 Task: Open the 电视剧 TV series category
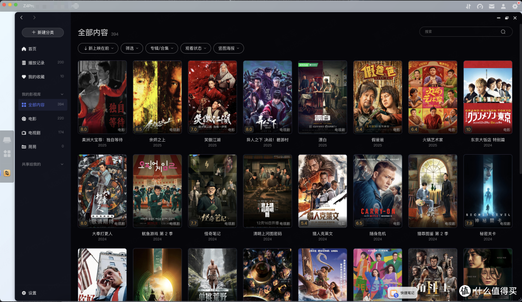pos(43,133)
